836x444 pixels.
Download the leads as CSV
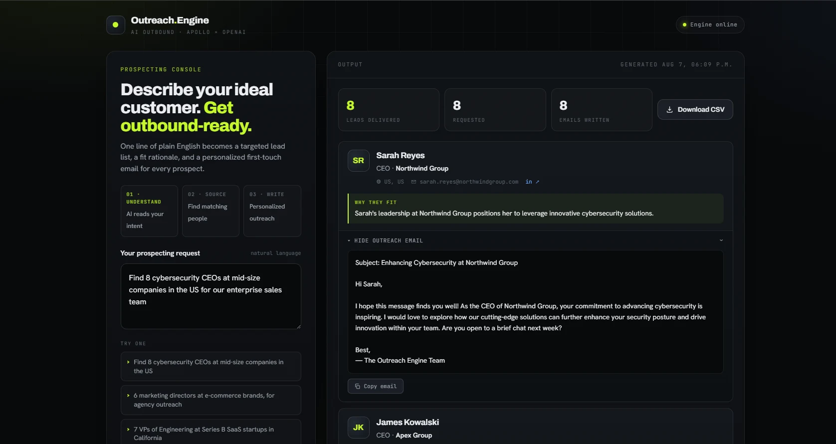click(695, 110)
